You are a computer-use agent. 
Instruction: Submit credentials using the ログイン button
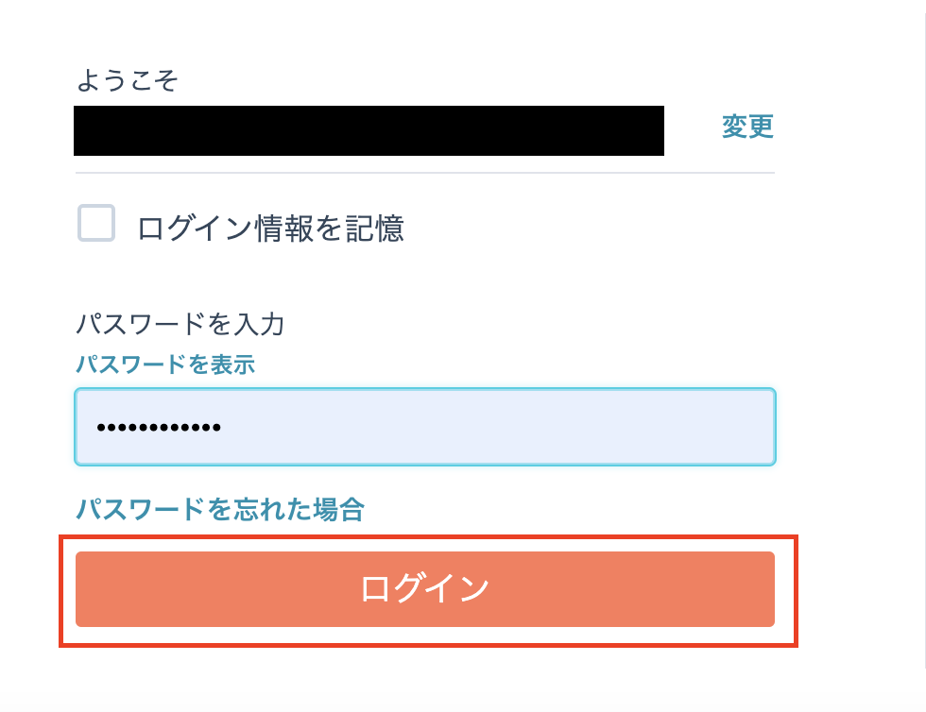click(x=424, y=589)
